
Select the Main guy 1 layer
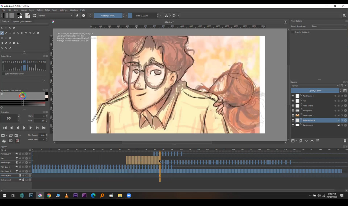307,110
